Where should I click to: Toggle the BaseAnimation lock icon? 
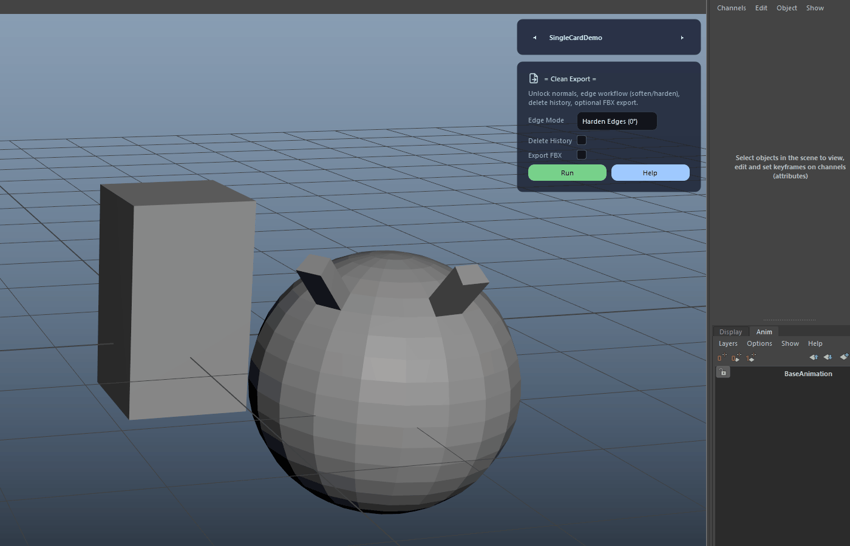tap(723, 372)
